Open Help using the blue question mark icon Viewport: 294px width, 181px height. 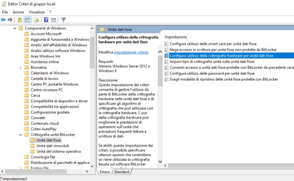[x=46, y=20]
